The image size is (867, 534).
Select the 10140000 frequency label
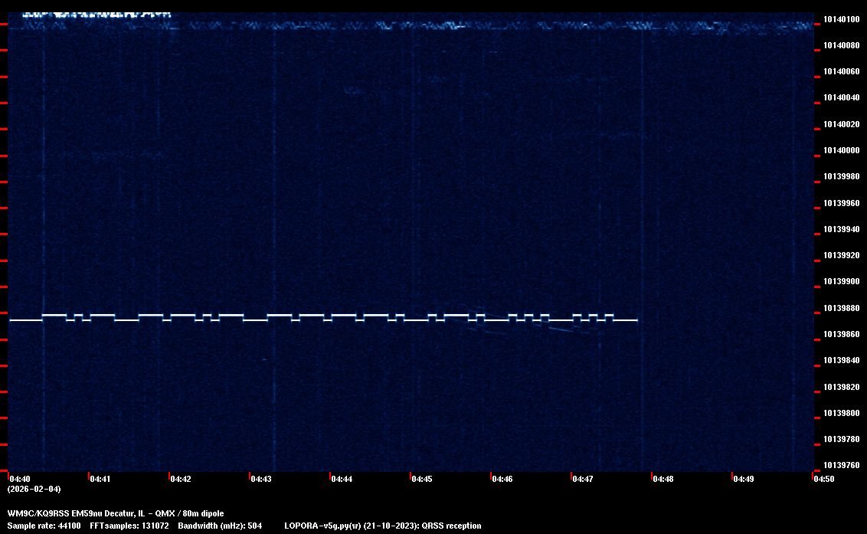(840, 150)
